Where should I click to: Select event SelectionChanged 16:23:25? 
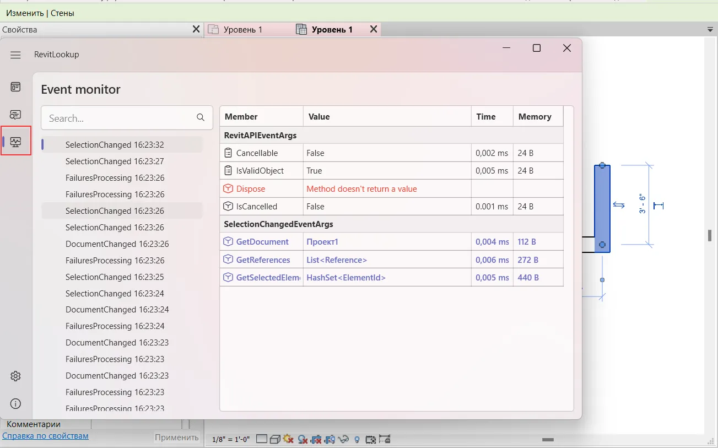[122, 277]
